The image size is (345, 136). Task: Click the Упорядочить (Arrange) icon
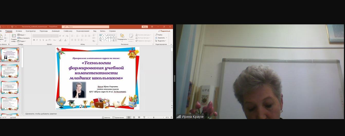coord(122,36)
